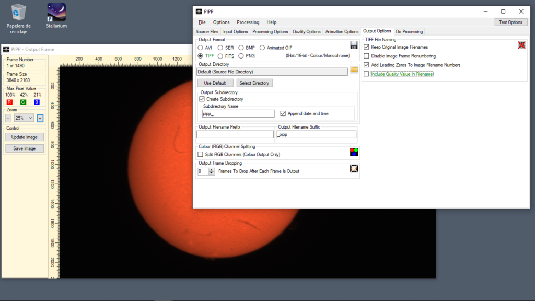This screenshot has height=301, width=535.
Task: Open the File menu
Action: [202, 22]
